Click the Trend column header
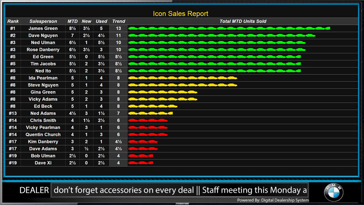 click(x=119, y=21)
